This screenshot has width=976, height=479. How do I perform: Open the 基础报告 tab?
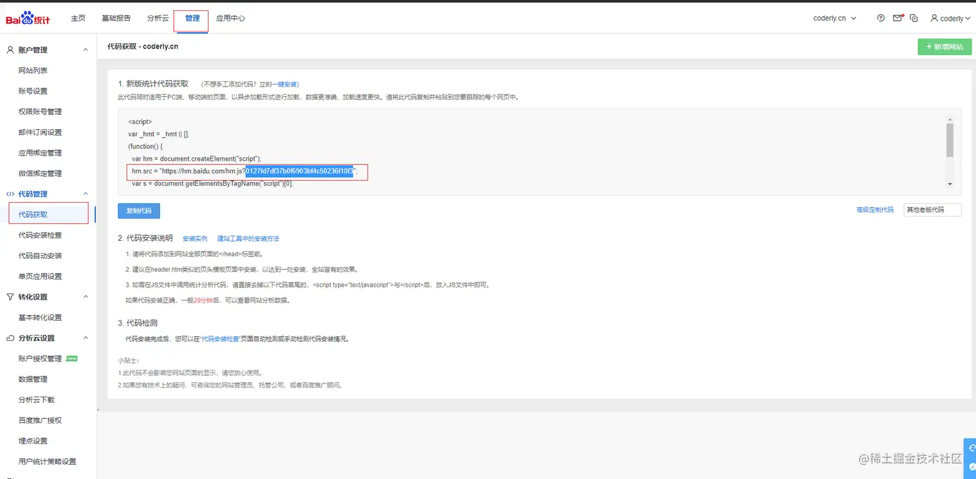[116, 18]
